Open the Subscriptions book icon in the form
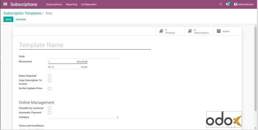 tap(190, 31)
